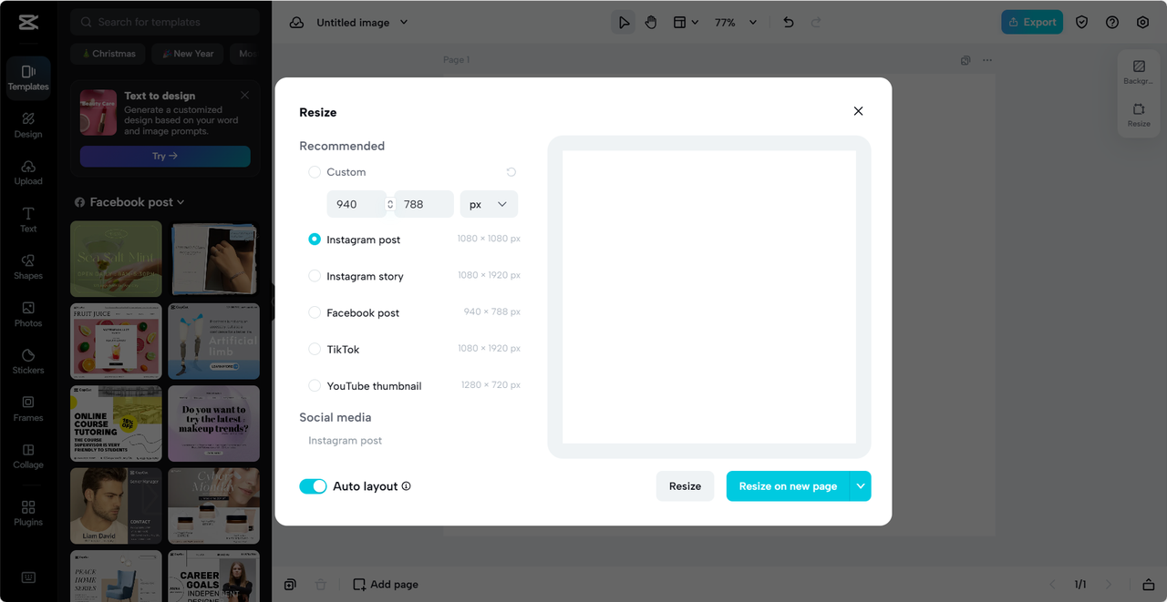Select the Hand pan tool

651,23
